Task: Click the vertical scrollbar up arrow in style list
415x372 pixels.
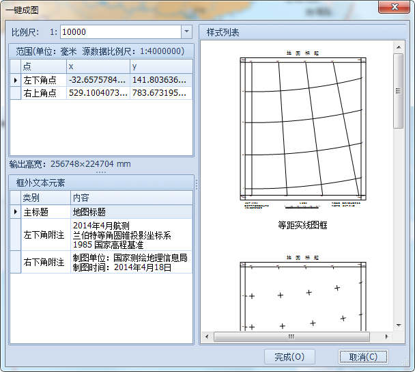Action: pos(399,46)
